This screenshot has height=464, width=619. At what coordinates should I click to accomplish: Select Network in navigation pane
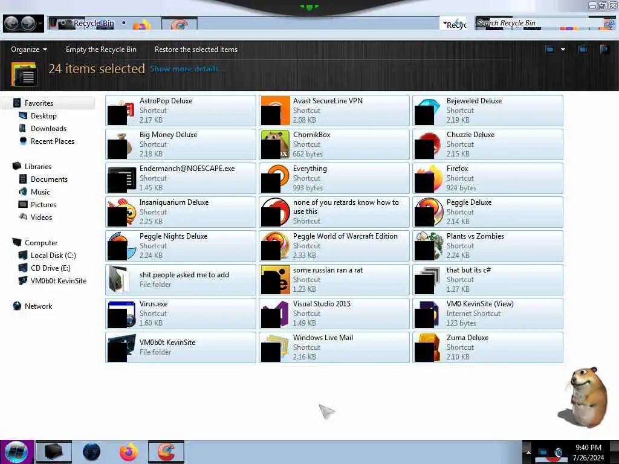click(38, 306)
